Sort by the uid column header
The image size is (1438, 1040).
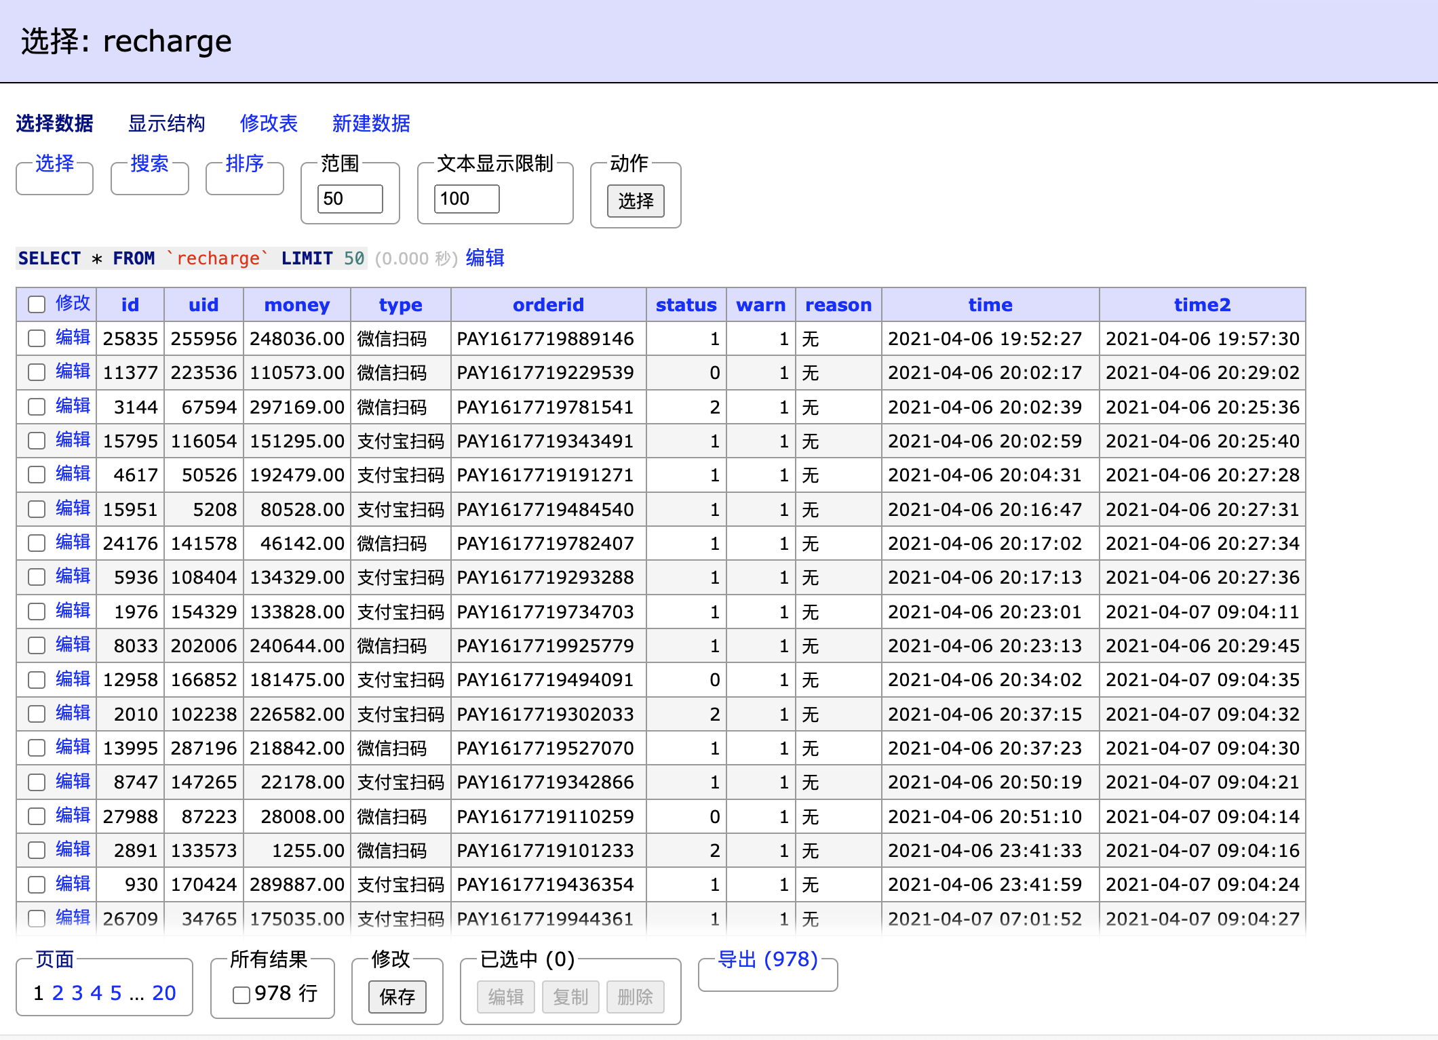pyautogui.click(x=203, y=305)
